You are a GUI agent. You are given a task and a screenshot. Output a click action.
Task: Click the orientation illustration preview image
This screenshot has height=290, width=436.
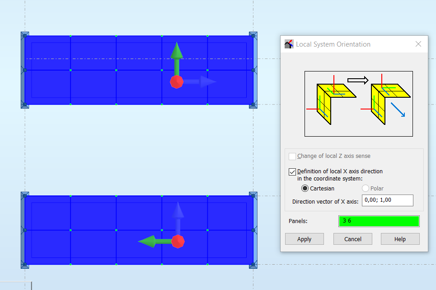[x=359, y=104]
